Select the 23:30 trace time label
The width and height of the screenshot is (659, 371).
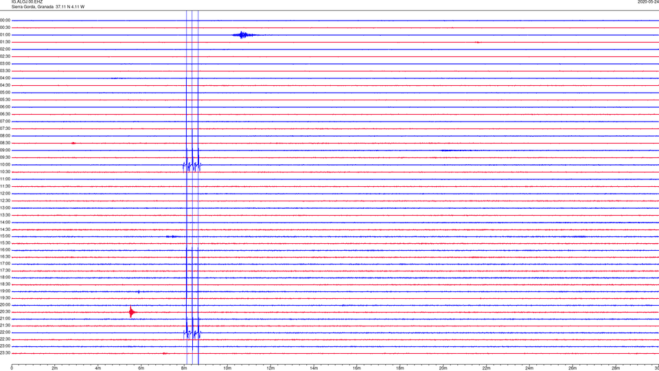tap(5, 353)
